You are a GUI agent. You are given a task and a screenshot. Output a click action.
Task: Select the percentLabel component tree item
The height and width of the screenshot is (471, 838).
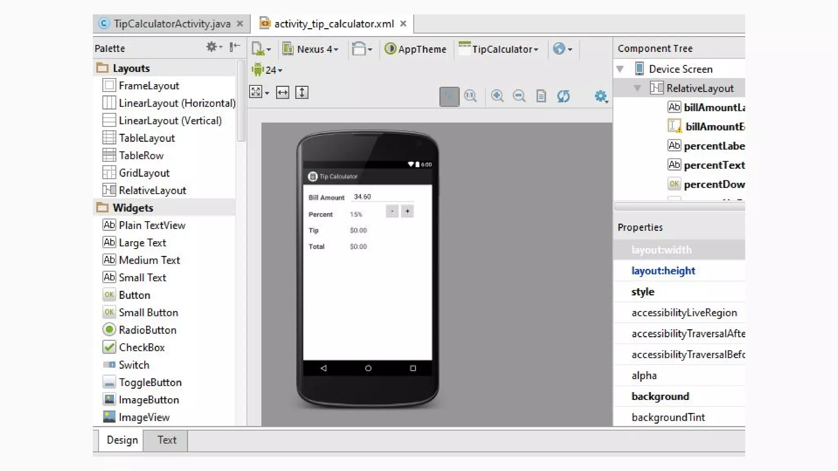(714, 146)
